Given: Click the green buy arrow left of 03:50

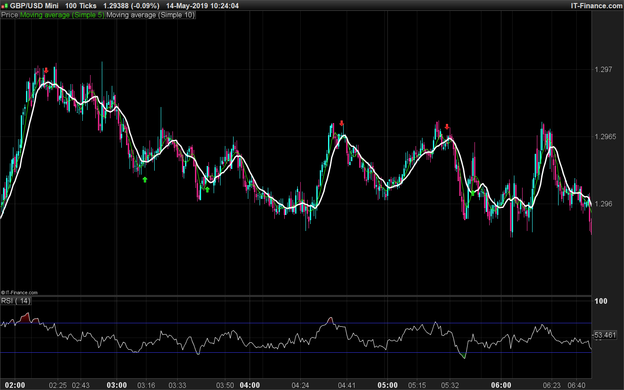Looking at the screenshot, I should click(x=207, y=189).
